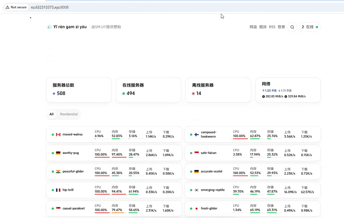Image resolution: width=344 pixels, height=218 pixels.
Task: Click the Not secure warning icon
Action: point(8,7)
